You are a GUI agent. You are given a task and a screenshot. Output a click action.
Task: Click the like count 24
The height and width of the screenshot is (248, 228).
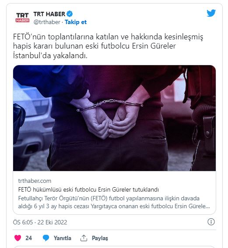point(28,238)
